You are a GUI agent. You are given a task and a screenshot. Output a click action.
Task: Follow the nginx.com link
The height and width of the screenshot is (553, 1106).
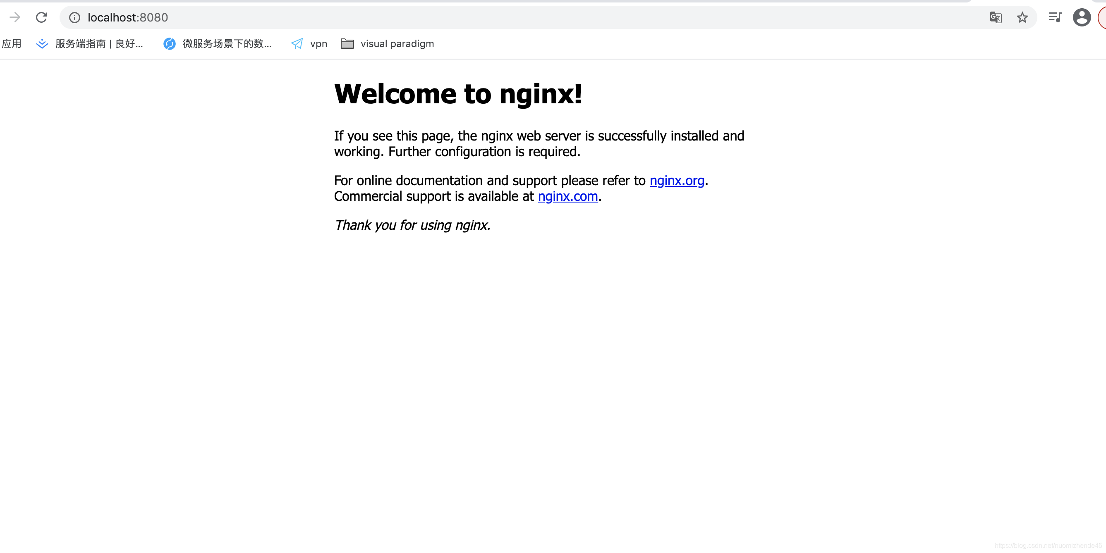pos(567,196)
